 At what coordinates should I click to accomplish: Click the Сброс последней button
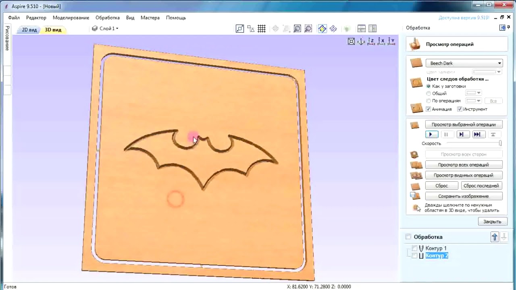point(481,186)
